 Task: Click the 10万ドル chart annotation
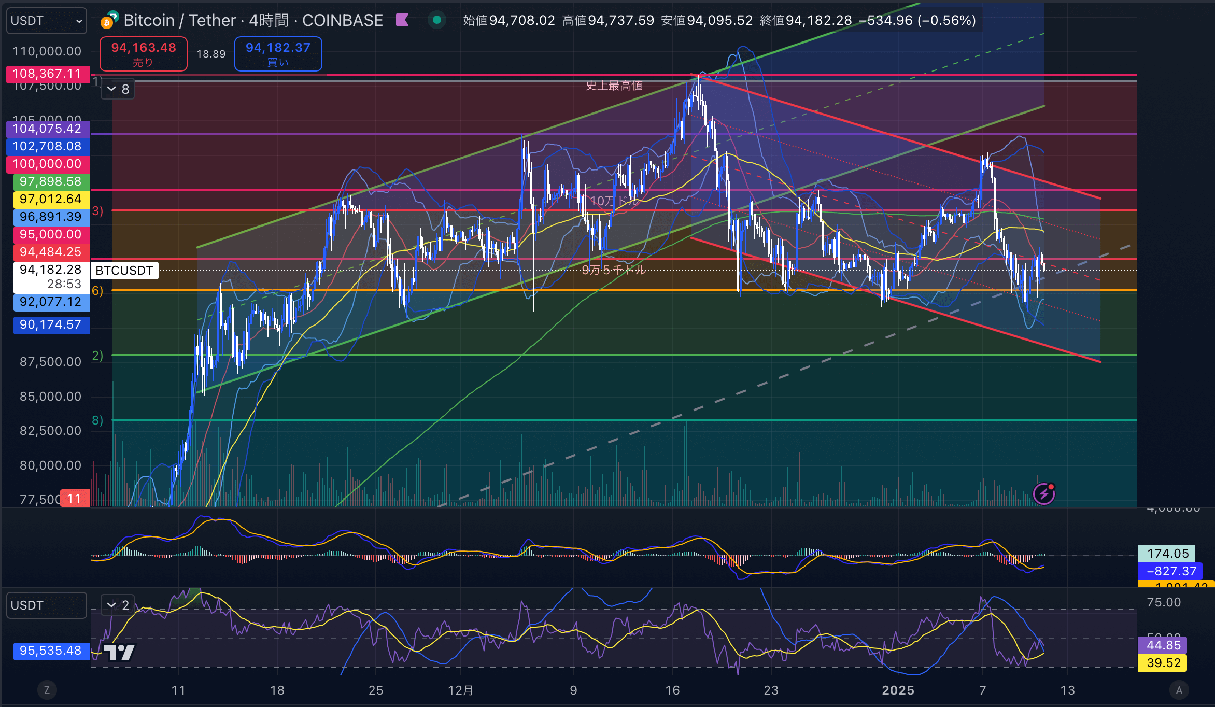pos(614,201)
